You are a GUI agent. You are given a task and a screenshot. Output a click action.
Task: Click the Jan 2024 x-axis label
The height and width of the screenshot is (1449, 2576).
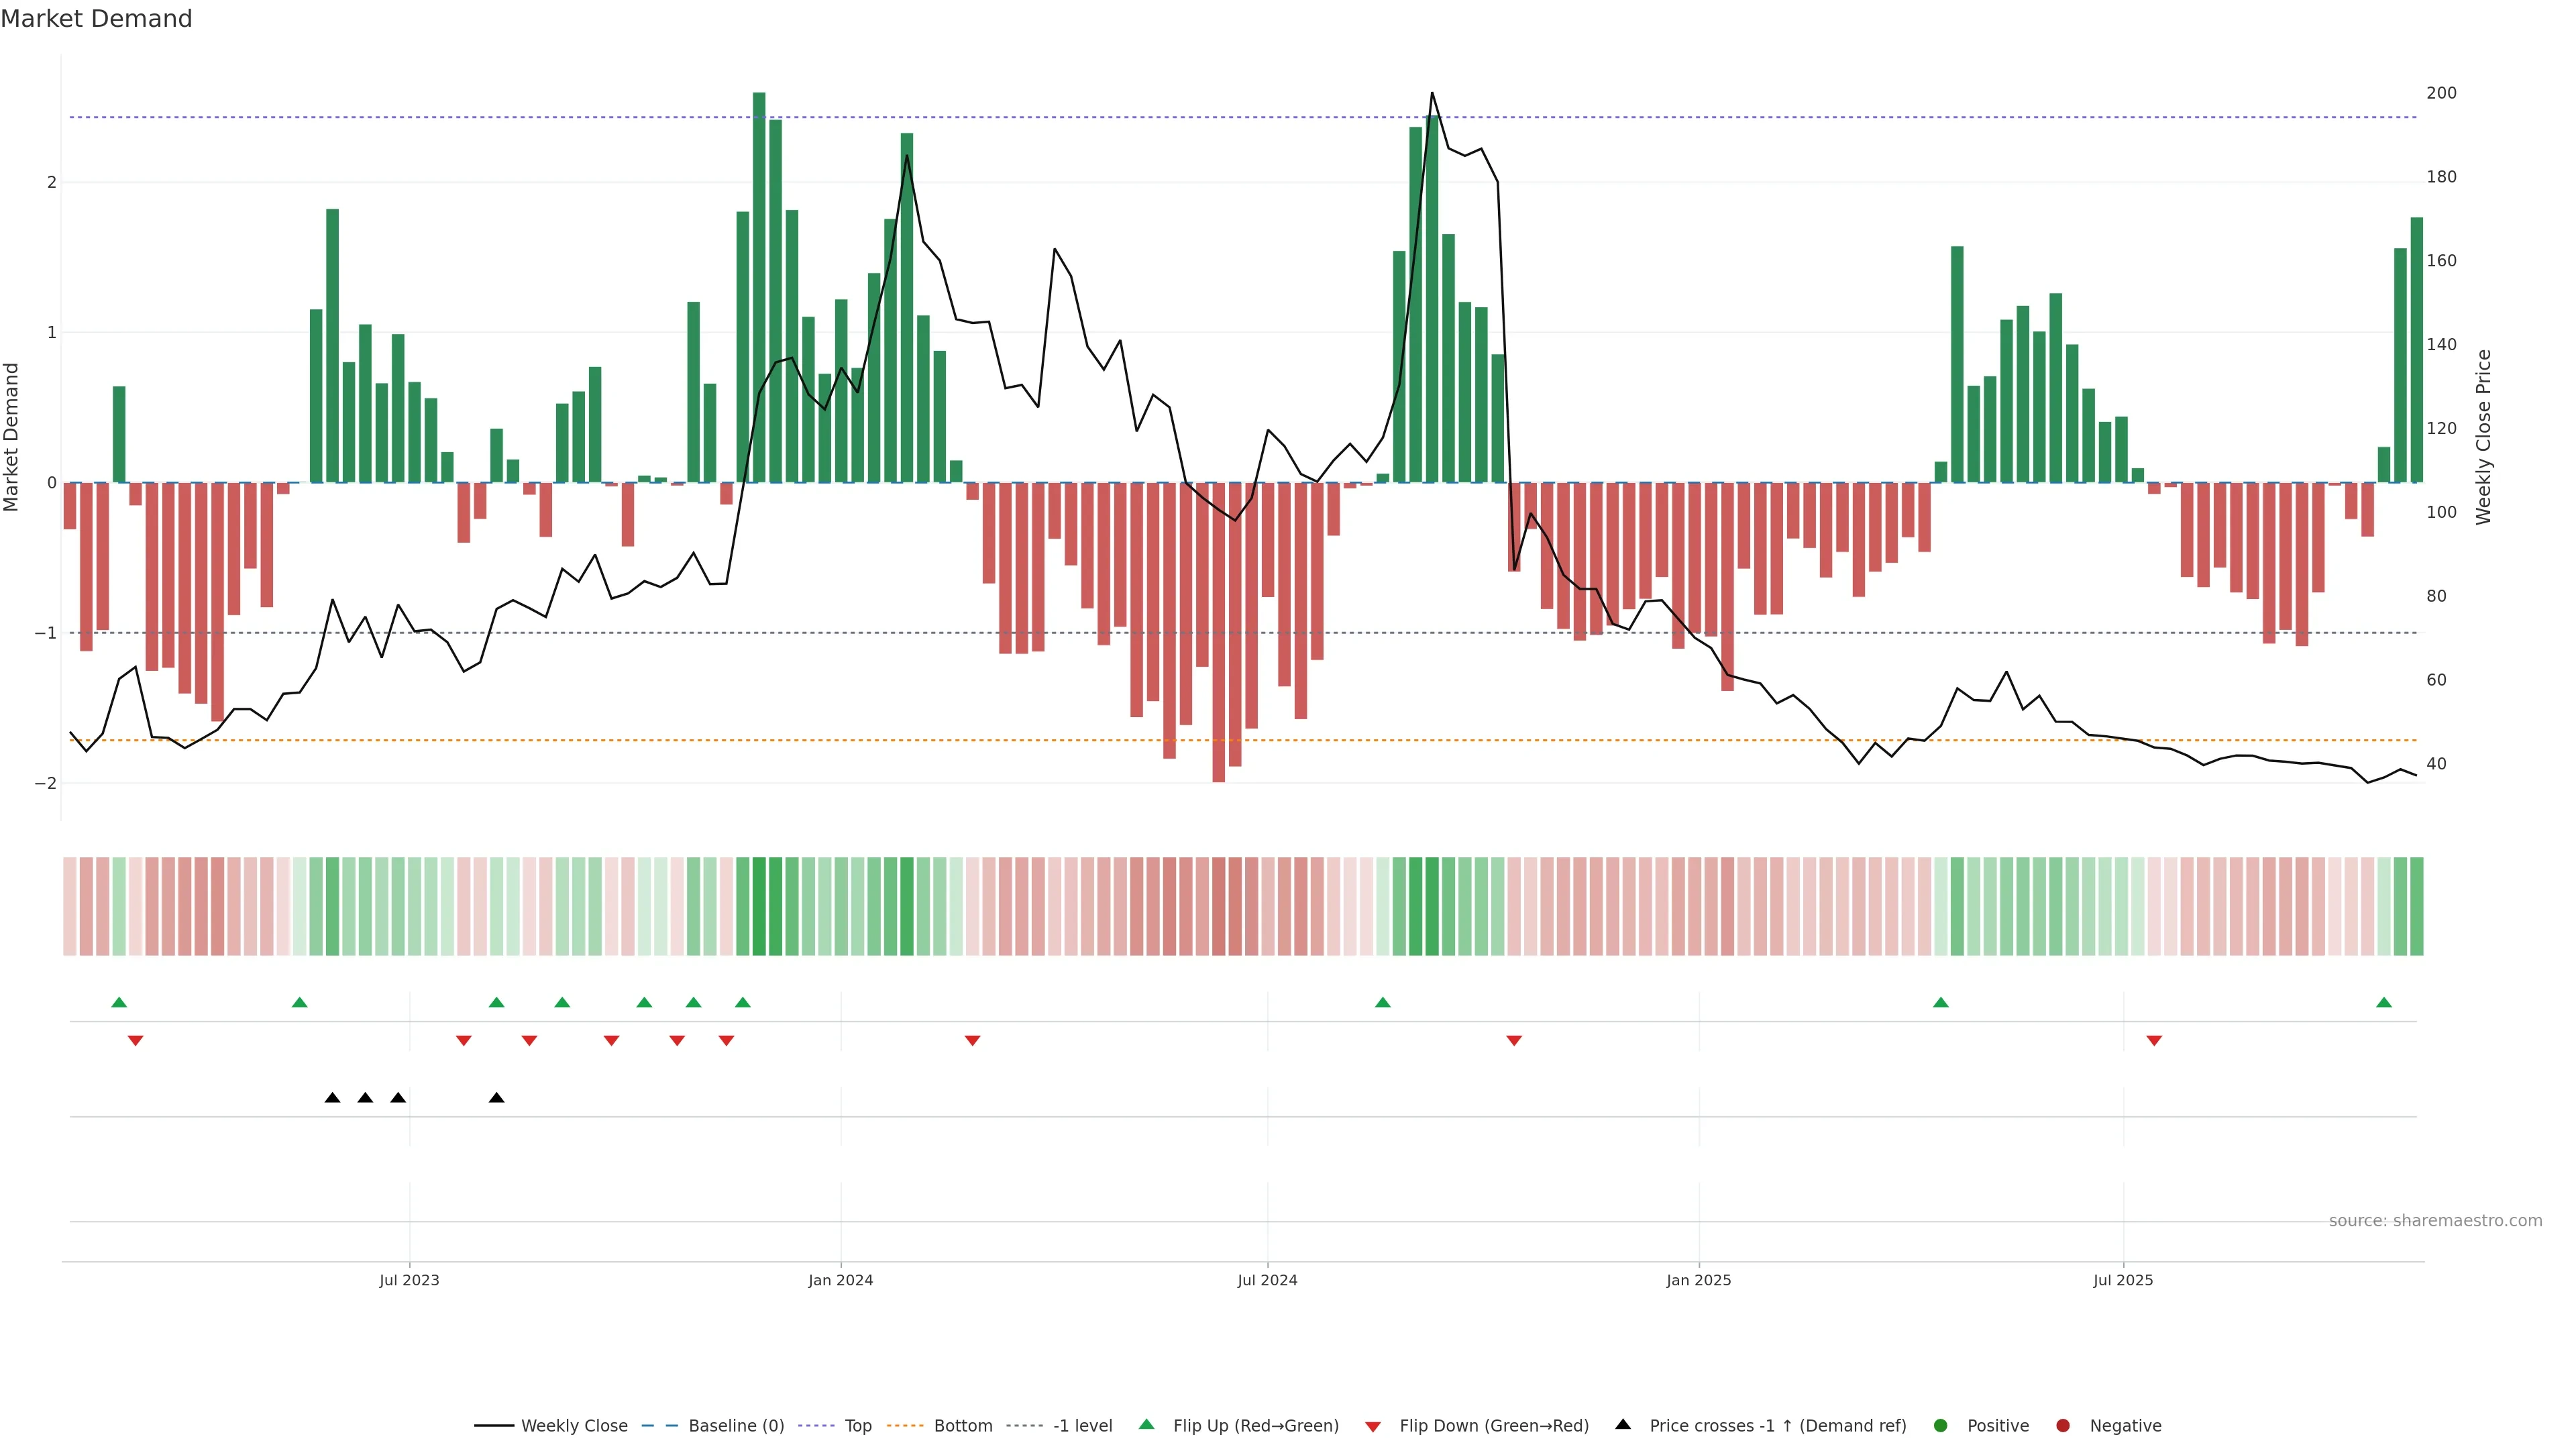840,1280
